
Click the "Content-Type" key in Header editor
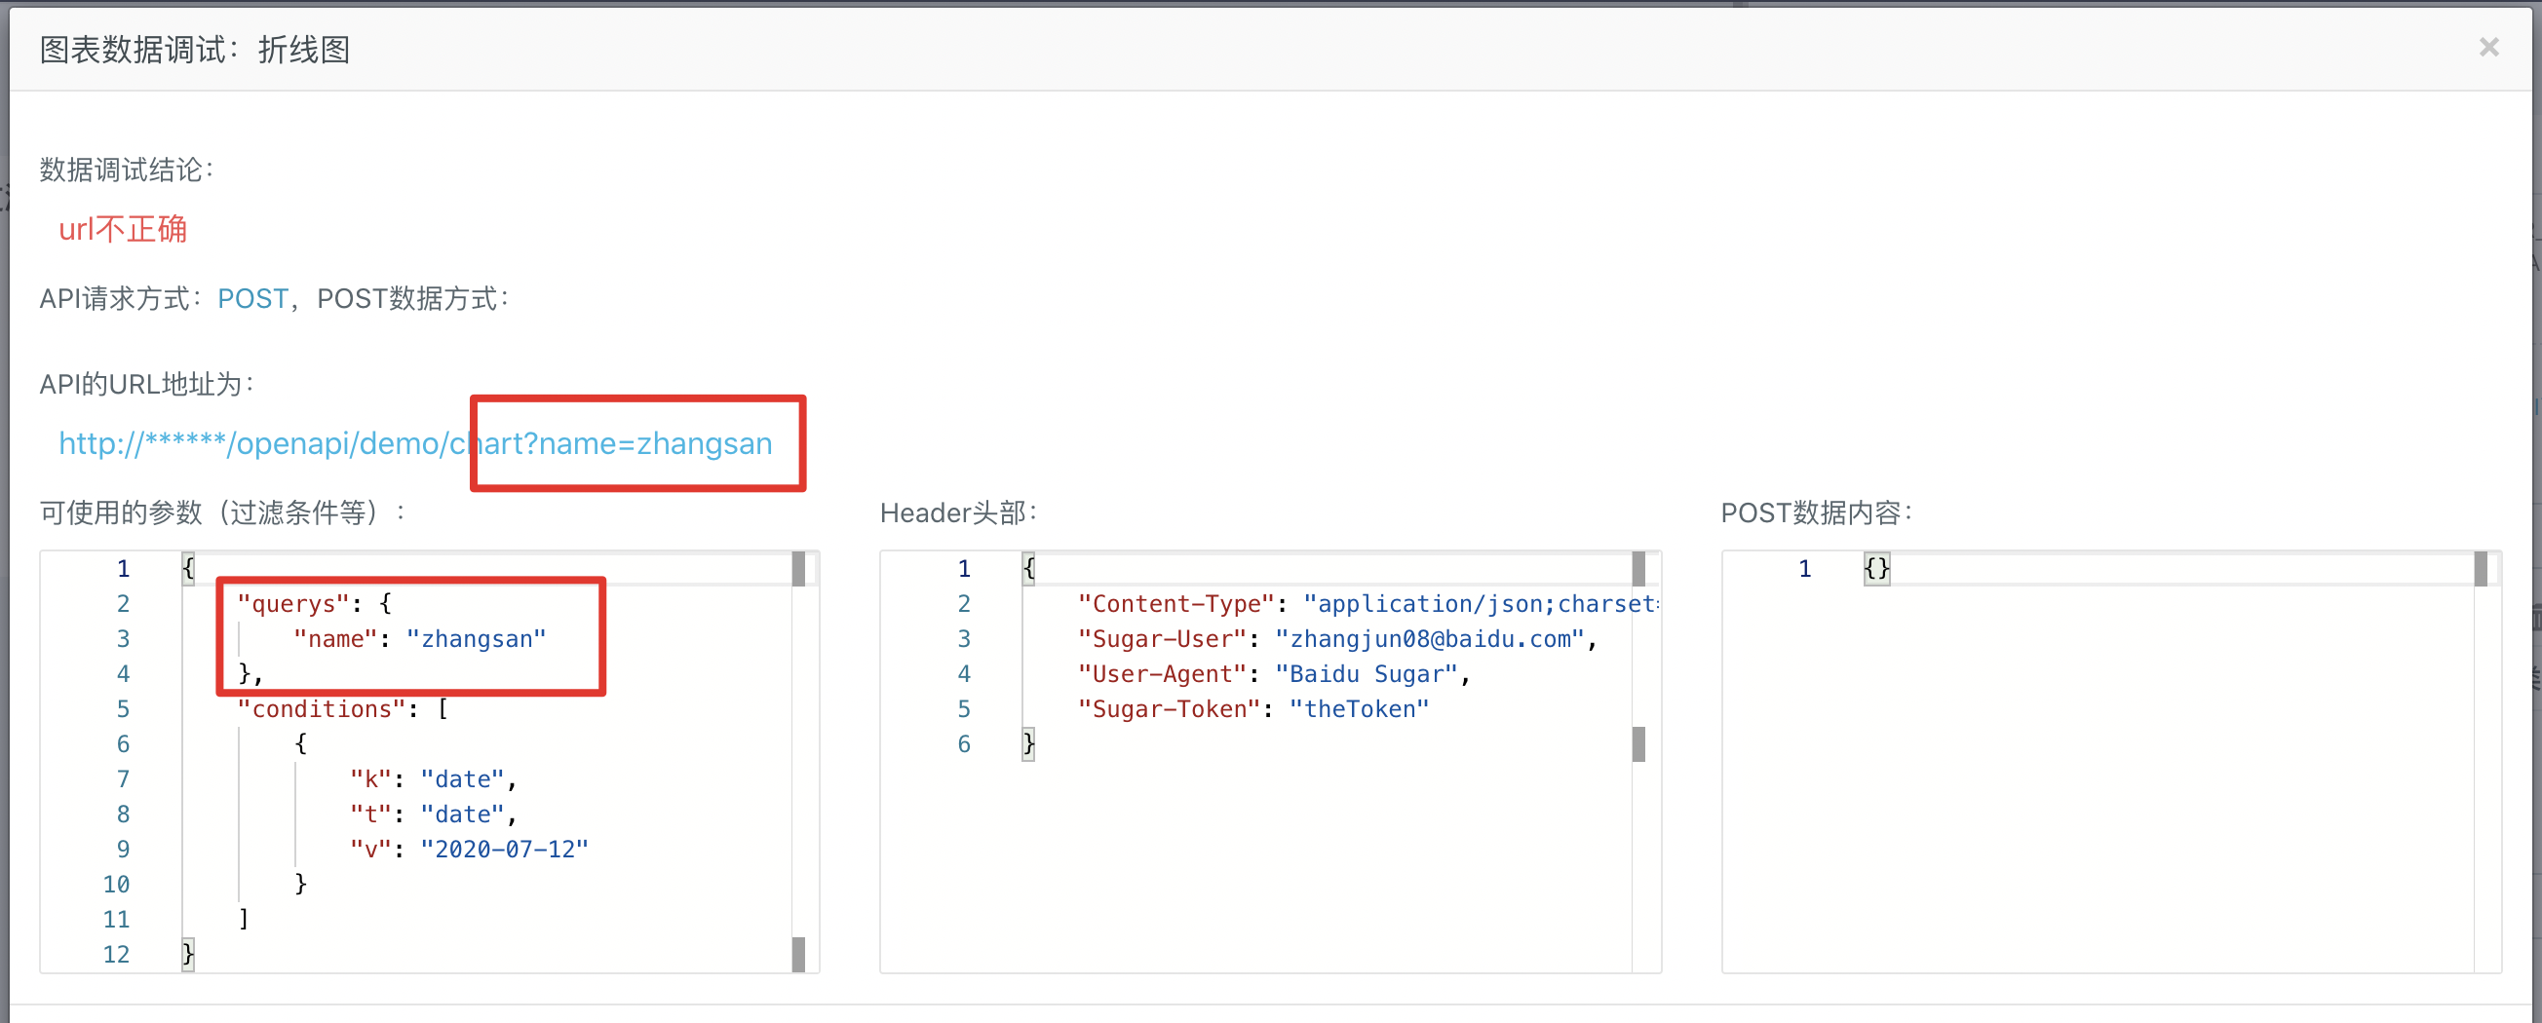point(1176,604)
